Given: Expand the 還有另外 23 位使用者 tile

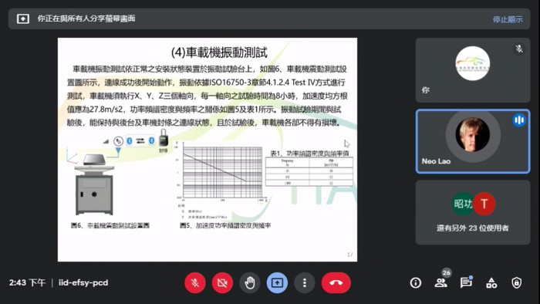Looking at the screenshot, I should tap(472, 212).
